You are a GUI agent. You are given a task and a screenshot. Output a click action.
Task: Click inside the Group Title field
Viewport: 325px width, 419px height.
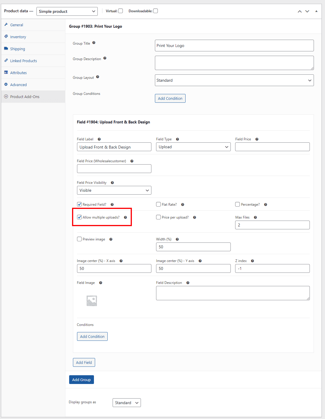tap(234, 46)
